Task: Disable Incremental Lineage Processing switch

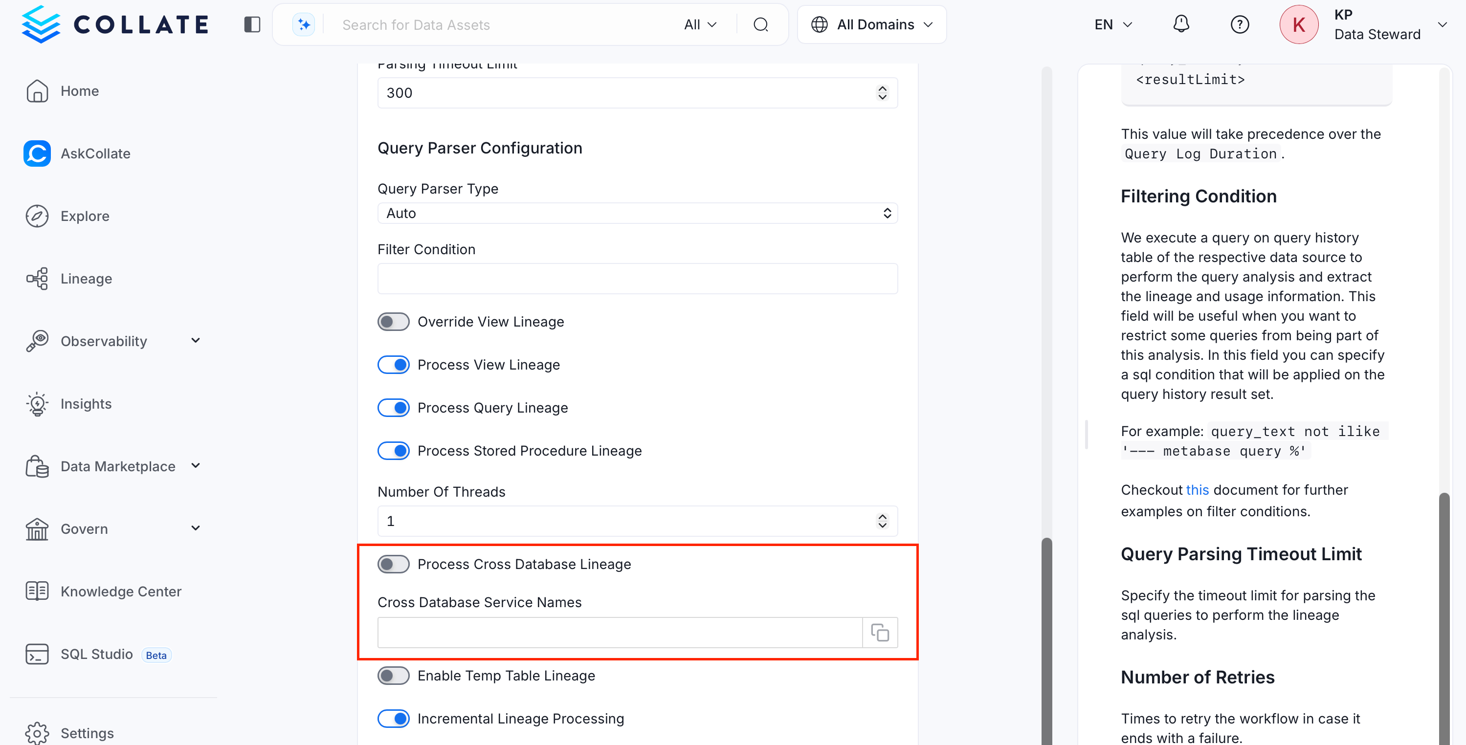Action: click(x=393, y=719)
